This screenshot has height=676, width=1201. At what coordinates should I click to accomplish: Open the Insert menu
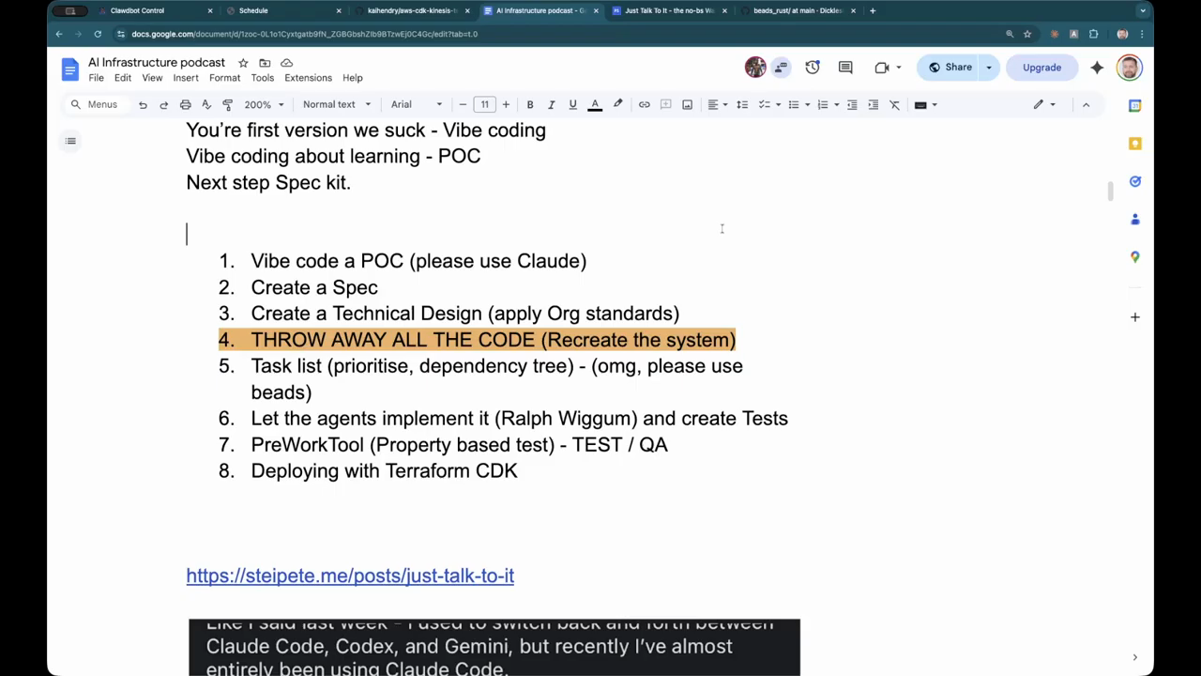click(x=185, y=78)
